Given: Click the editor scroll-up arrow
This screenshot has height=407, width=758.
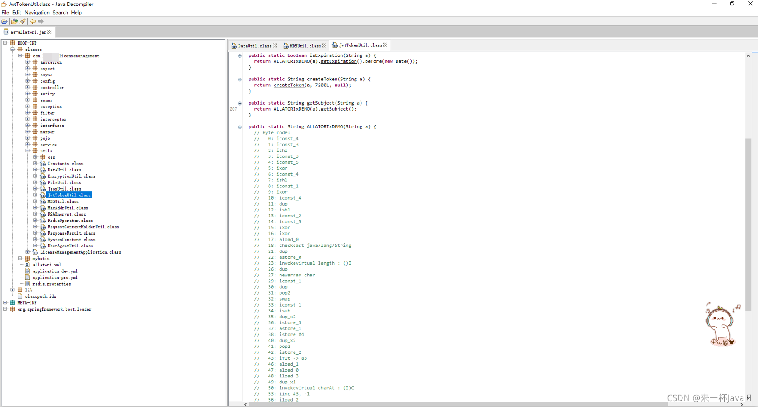Looking at the screenshot, I should tap(748, 55).
